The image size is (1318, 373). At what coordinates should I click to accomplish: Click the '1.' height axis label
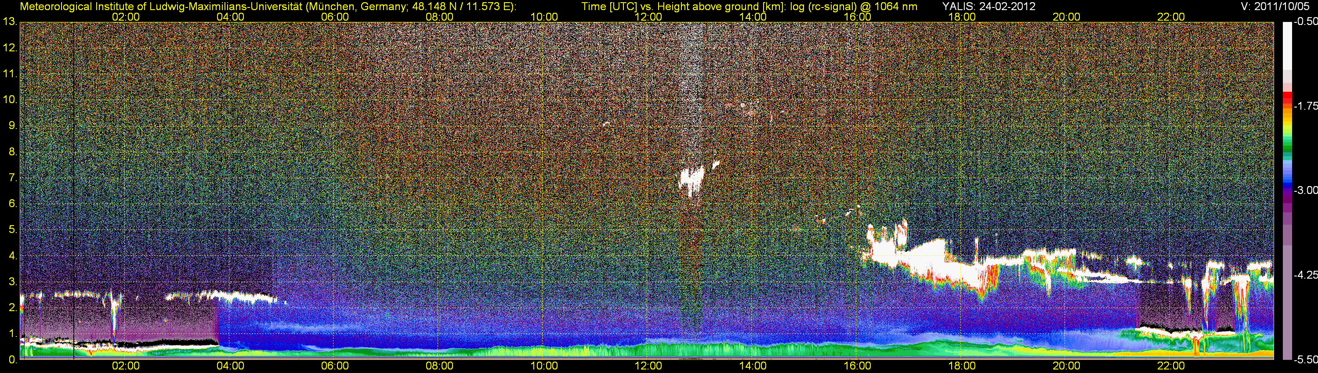coord(12,334)
